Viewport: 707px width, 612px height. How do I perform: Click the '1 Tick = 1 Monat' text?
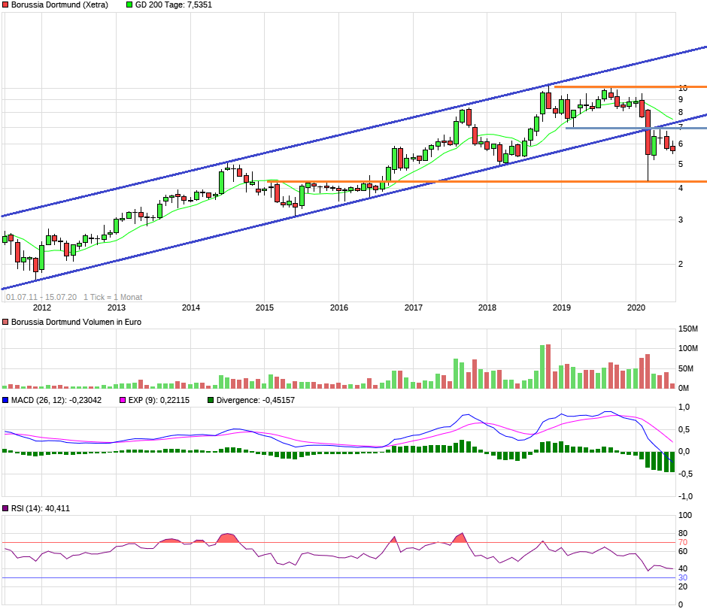point(113,297)
